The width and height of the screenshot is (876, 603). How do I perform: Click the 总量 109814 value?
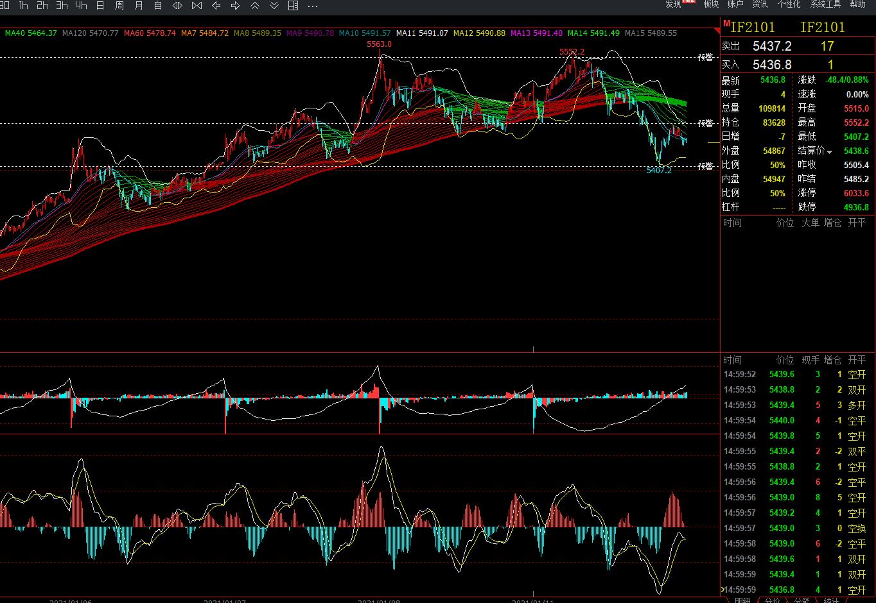[x=772, y=108]
